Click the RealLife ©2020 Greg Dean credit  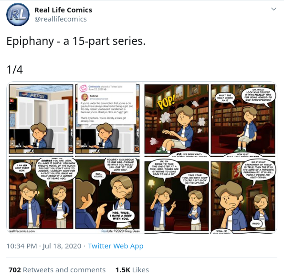click(x=120, y=231)
